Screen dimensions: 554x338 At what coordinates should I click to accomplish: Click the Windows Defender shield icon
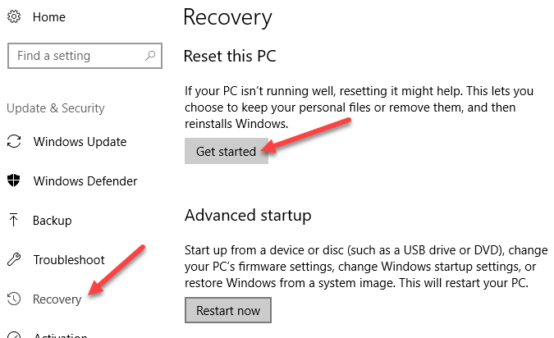pos(13,181)
